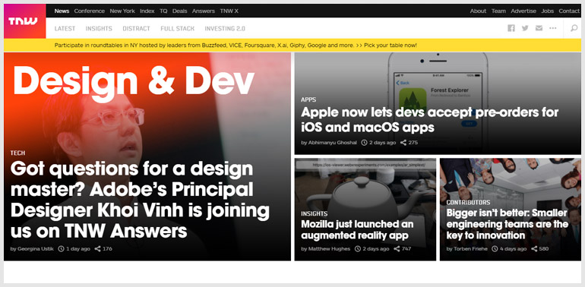Open the Conference menu item
The width and height of the screenshot is (585, 287).
point(90,11)
